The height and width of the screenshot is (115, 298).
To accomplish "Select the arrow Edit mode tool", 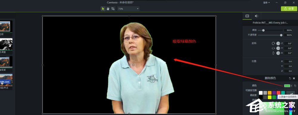I will tap(103, 9).
